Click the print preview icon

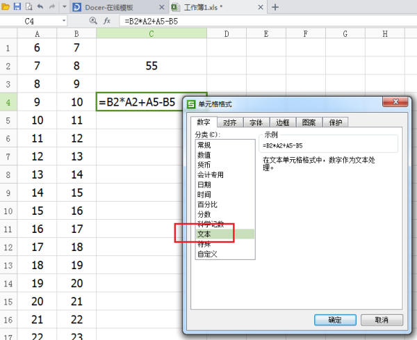(28, 7)
